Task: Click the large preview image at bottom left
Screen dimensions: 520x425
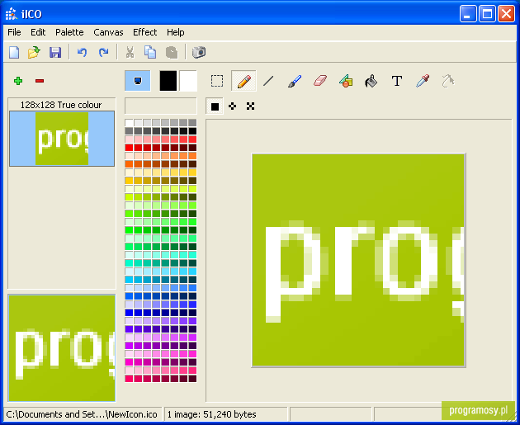Action: pos(62,347)
